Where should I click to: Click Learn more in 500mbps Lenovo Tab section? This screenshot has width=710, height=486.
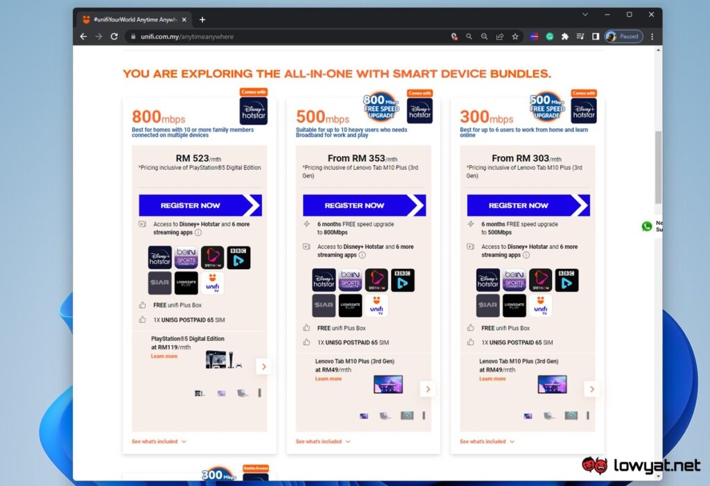328,379
